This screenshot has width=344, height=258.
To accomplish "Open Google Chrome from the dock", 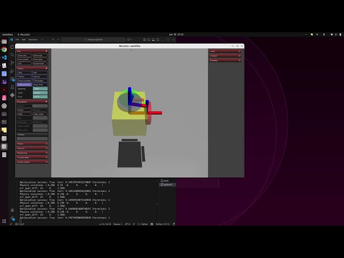I will 4,49.
